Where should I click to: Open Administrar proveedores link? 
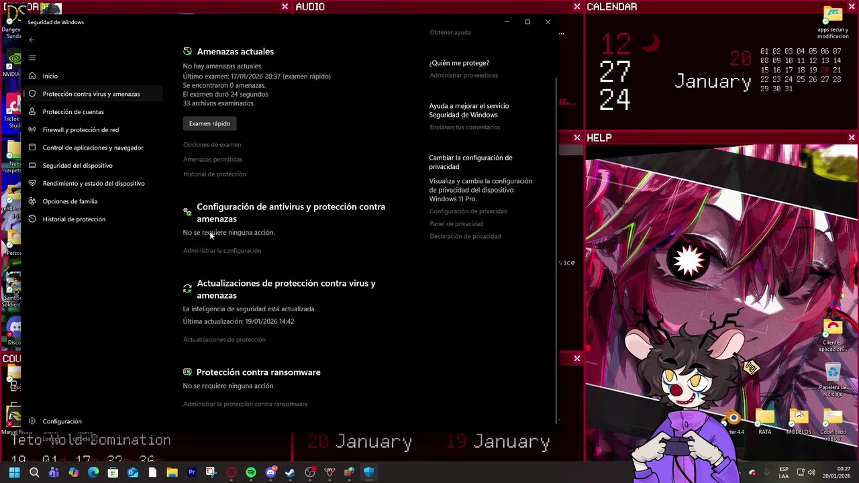(464, 75)
